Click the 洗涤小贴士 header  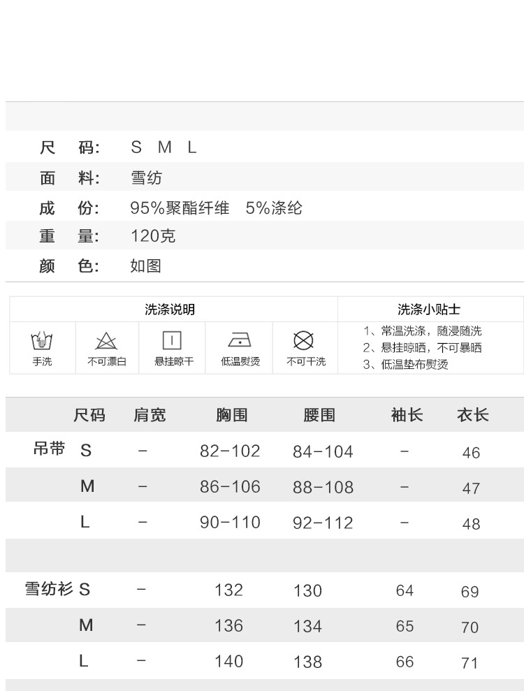coord(429,310)
